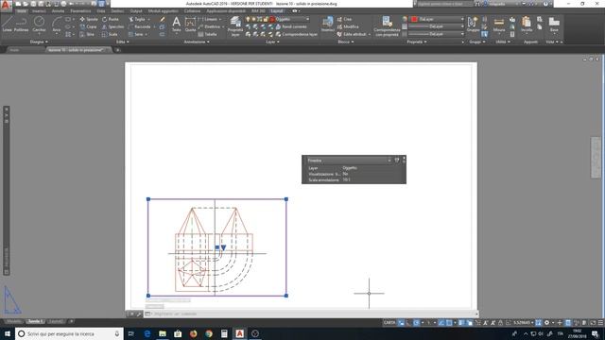Expand the Blocco panel
Image resolution: width=605 pixels, height=340 pixels.
pos(346,42)
